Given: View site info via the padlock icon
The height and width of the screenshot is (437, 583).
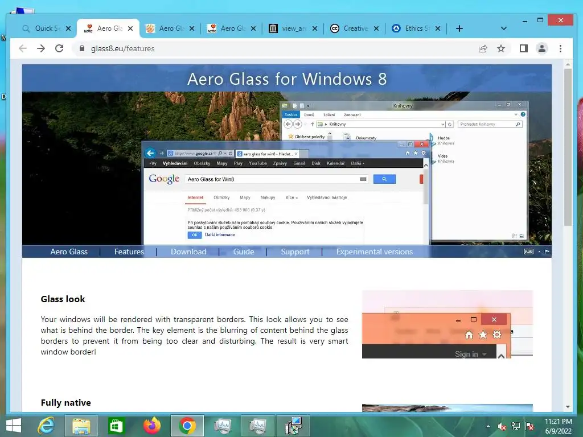Looking at the screenshot, I should pyautogui.click(x=82, y=48).
